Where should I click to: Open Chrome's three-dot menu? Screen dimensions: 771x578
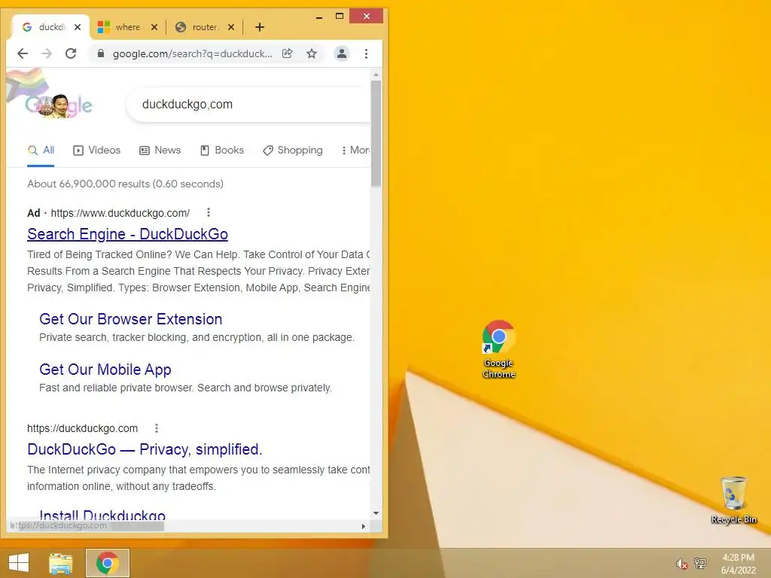[366, 53]
